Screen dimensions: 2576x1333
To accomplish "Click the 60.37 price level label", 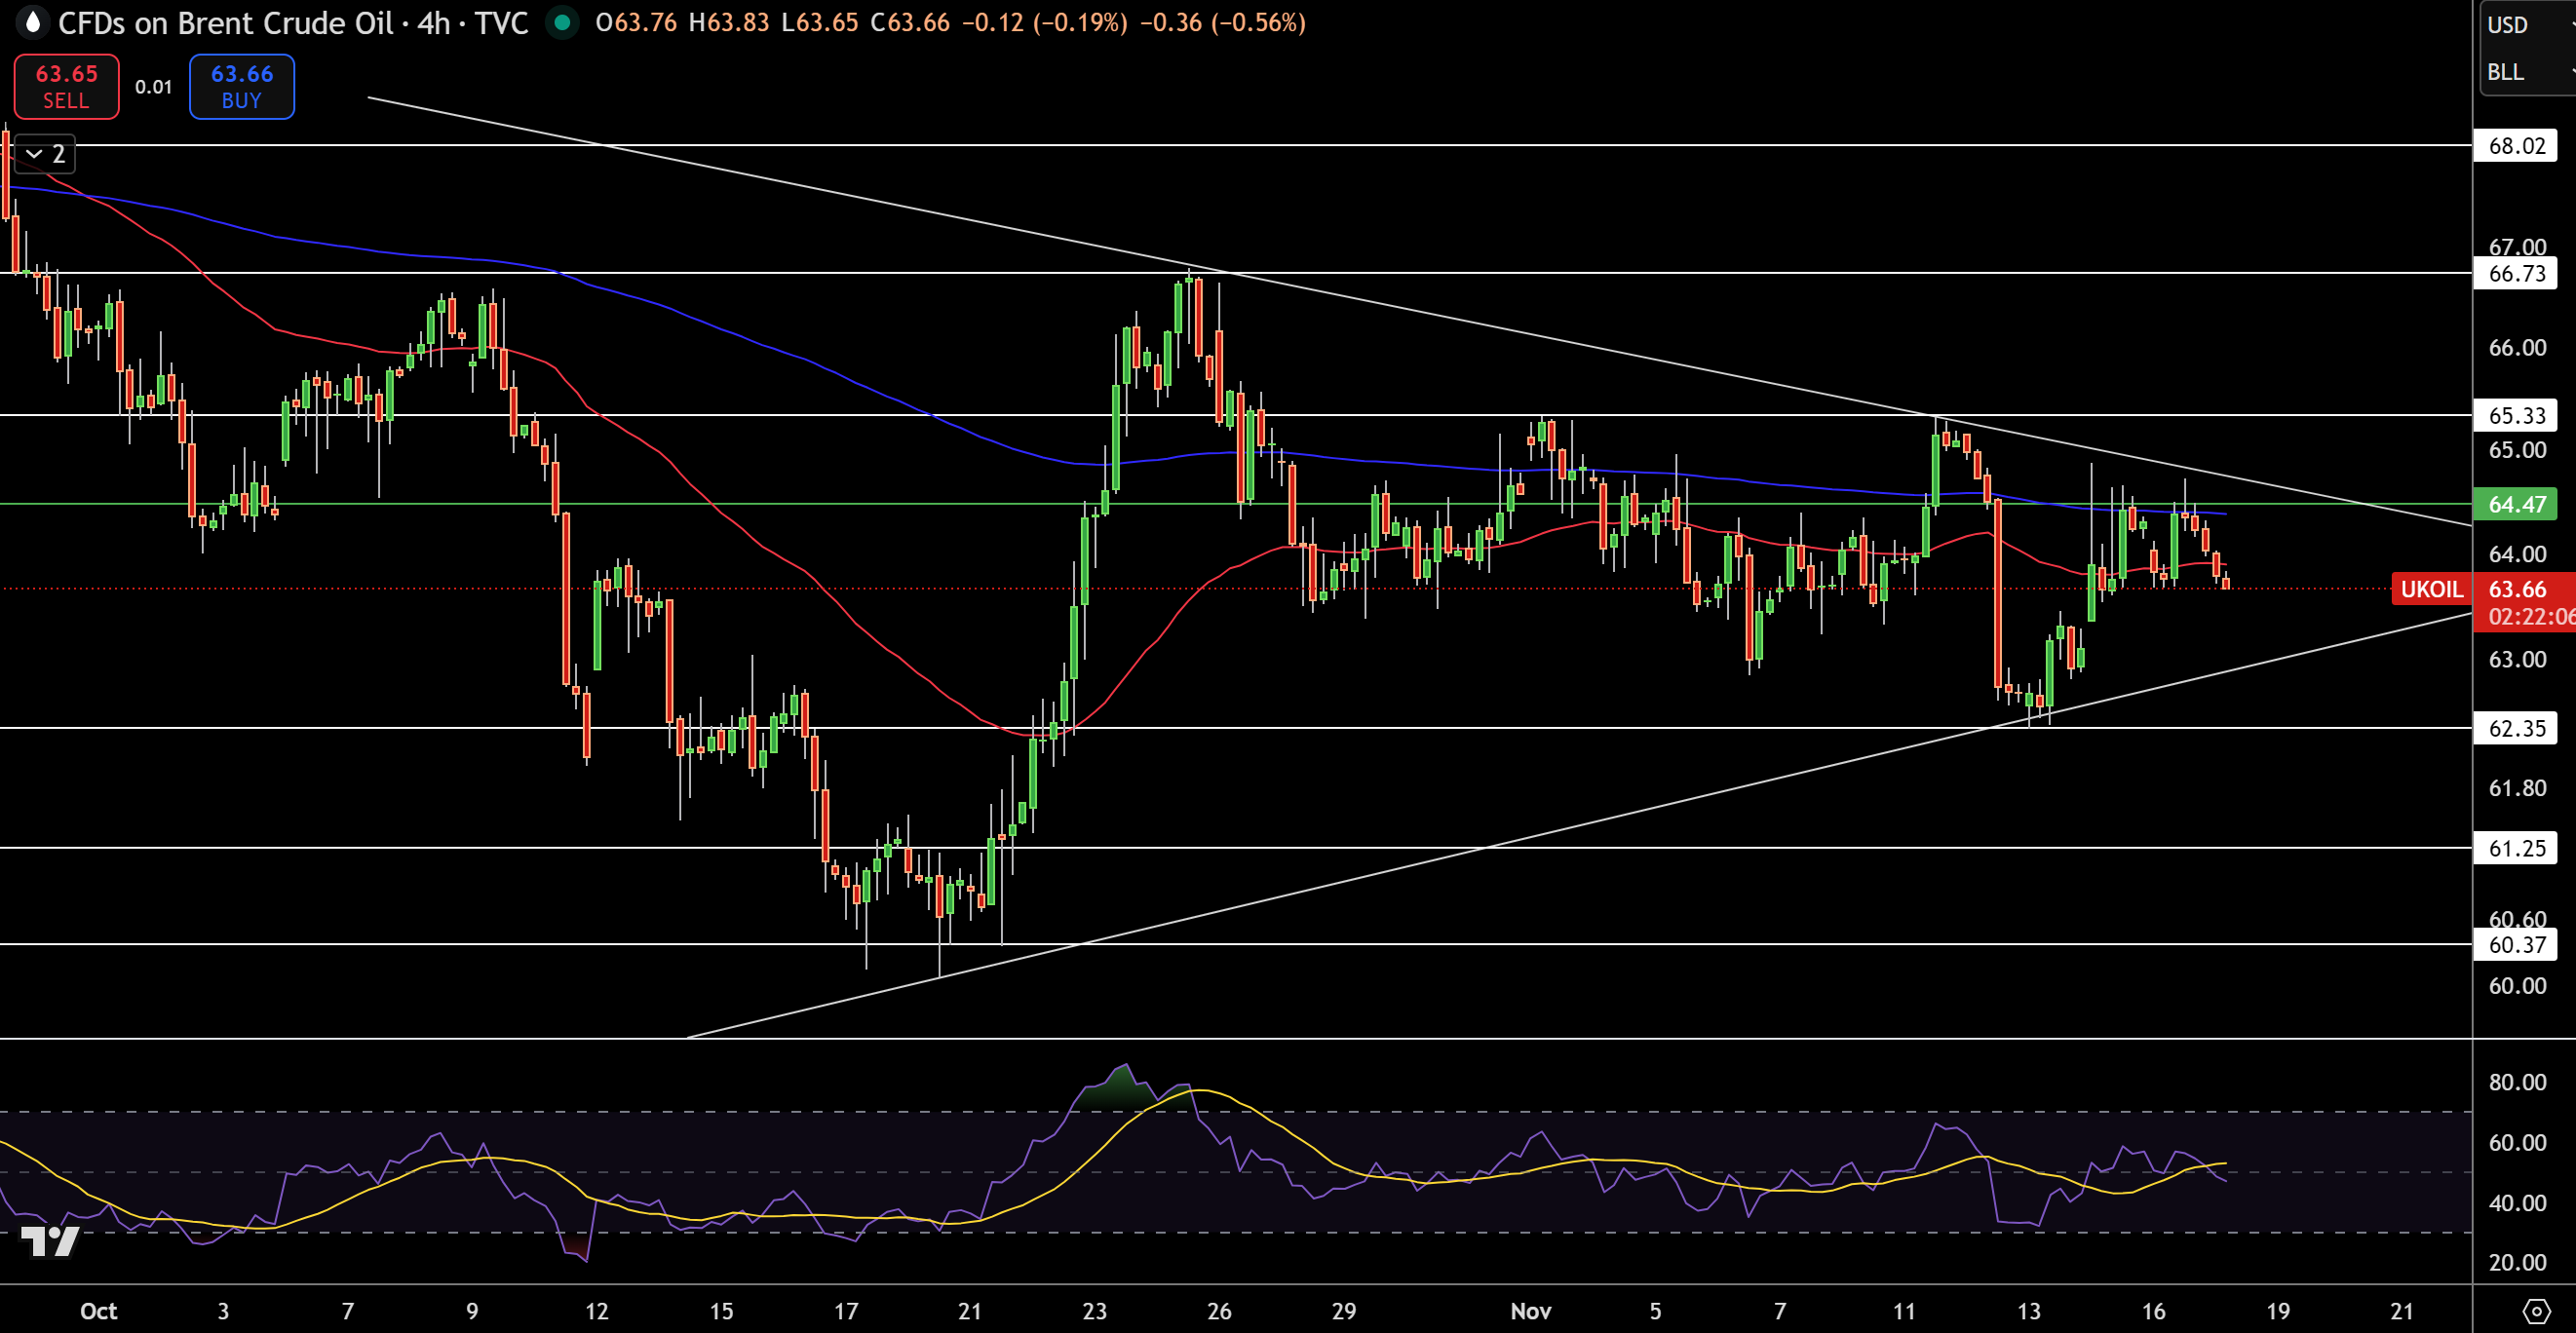I will pos(2515,944).
